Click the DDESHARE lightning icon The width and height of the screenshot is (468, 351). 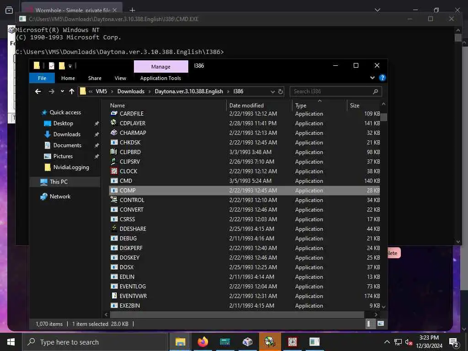click(x=114, y=229)
